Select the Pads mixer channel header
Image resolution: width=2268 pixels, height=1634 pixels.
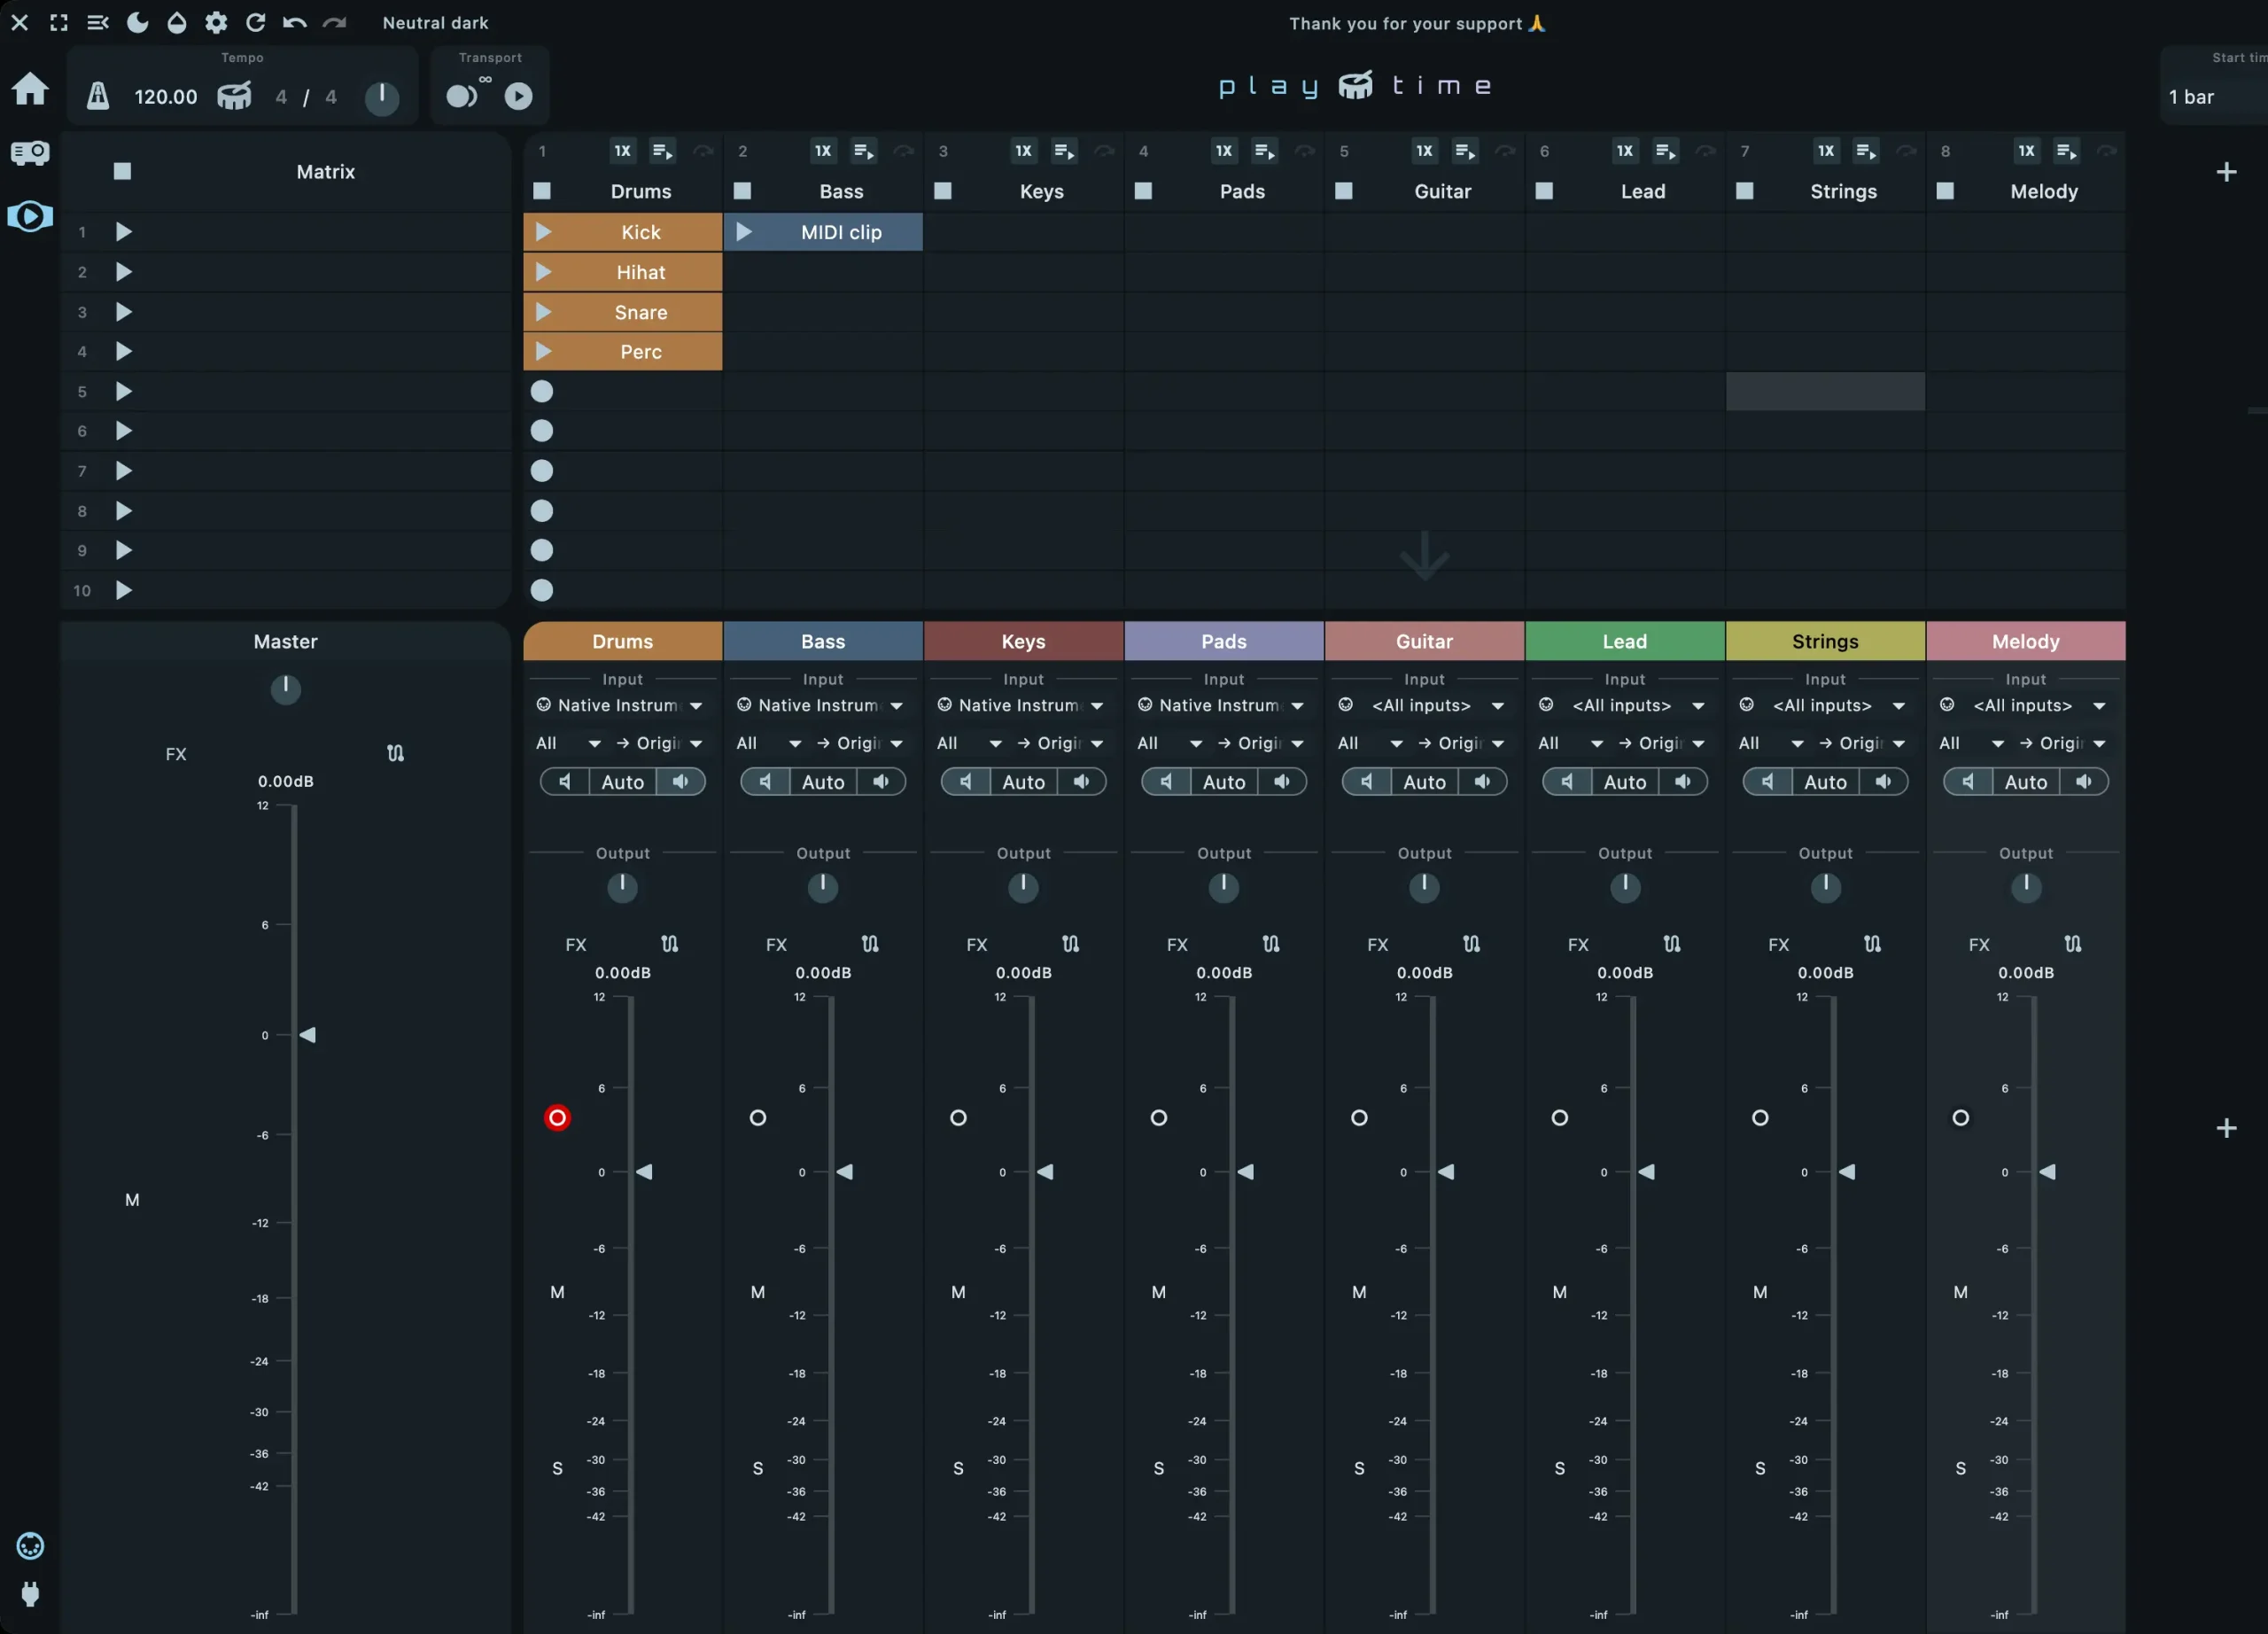(x=1223, y=641)
